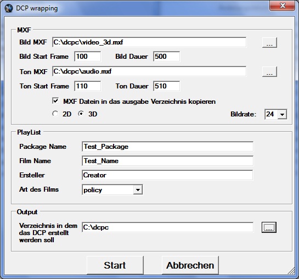Click the resize grip at the window corner

(291, 271)
